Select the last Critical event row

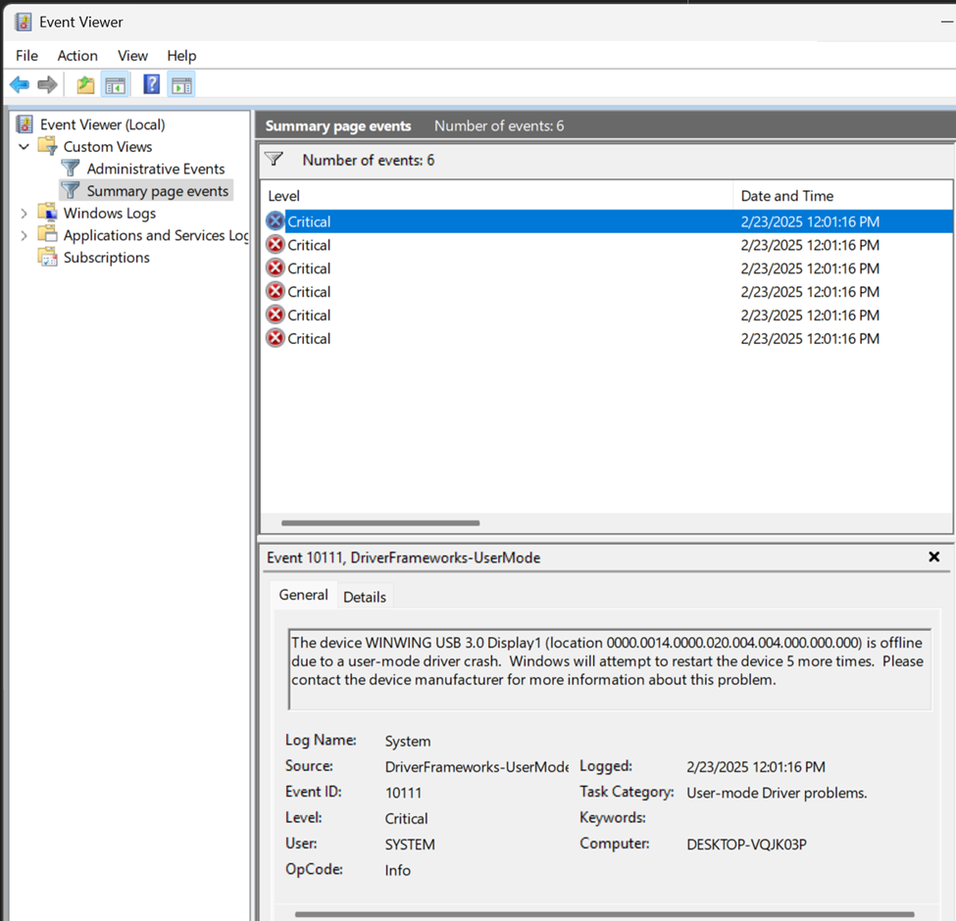tap(607, 339)
